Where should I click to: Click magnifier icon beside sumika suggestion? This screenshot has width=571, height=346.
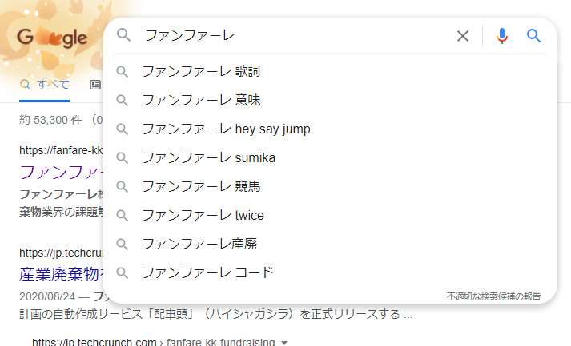(122, 157)
